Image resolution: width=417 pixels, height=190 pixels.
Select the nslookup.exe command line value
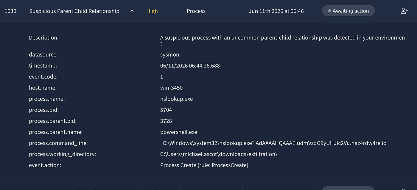pos(273,143)
